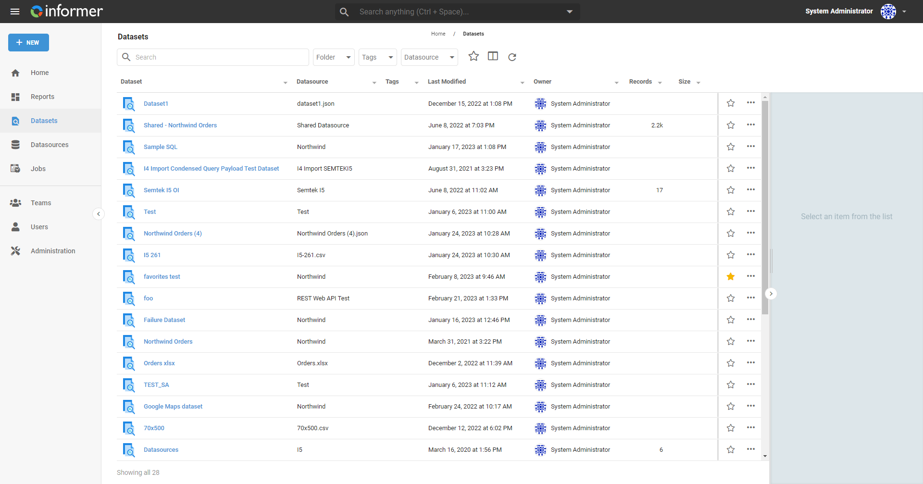Unfavorite the favorites test dataset
Screen dimensions: 923x484
tap(731, 276)
